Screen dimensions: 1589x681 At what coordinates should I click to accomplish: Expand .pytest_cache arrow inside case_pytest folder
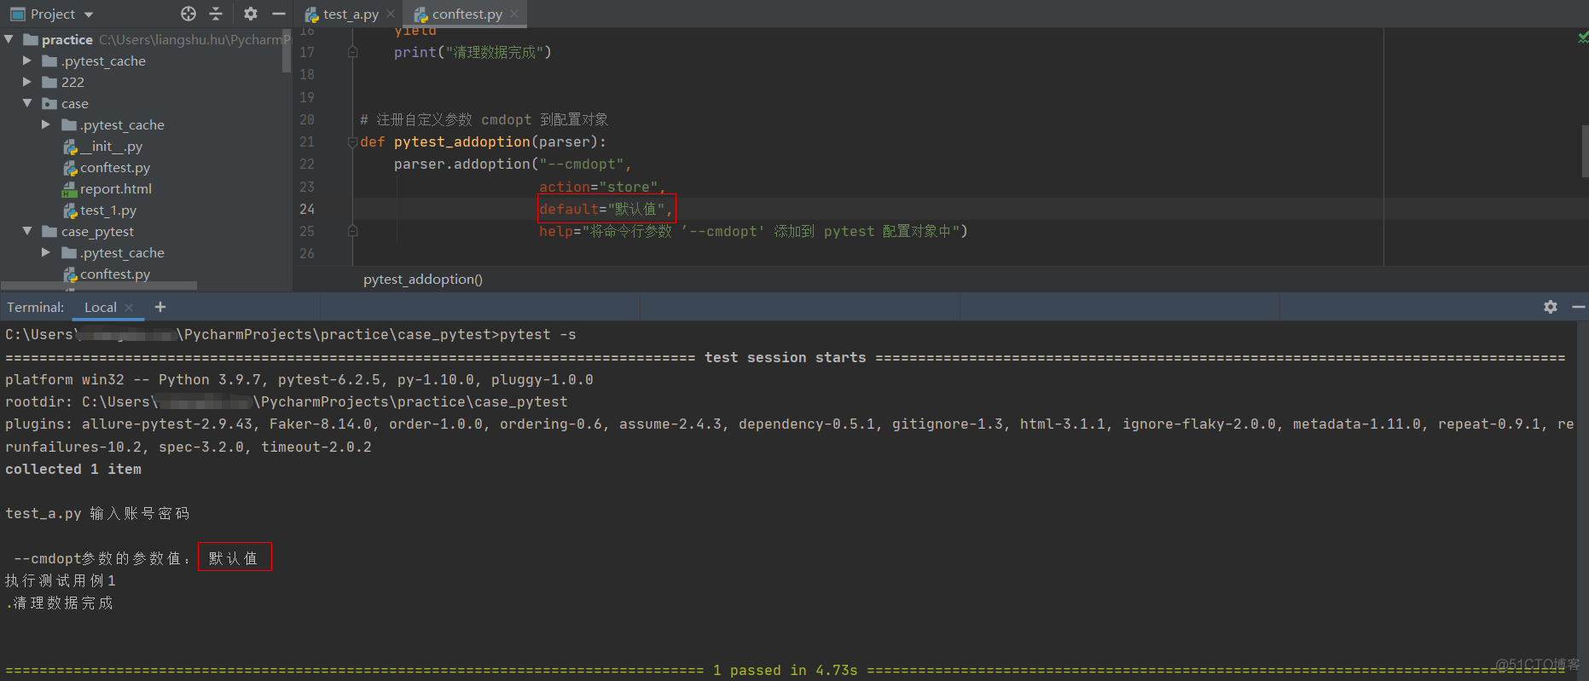coord(46,252)
